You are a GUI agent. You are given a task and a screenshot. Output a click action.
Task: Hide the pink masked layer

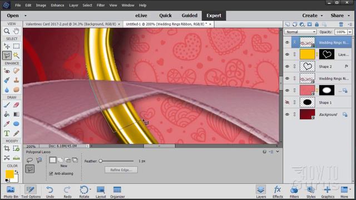pos(287,90)
